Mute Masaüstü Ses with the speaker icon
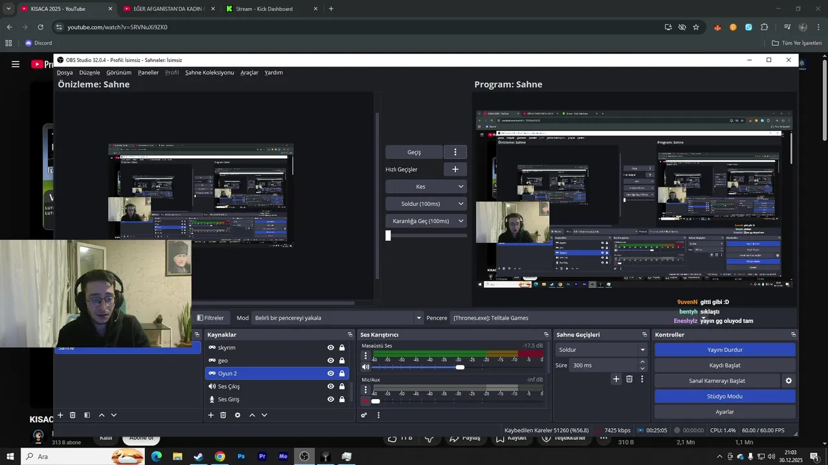Viewport: 828px width, 465px height. [x=365, y=367]
